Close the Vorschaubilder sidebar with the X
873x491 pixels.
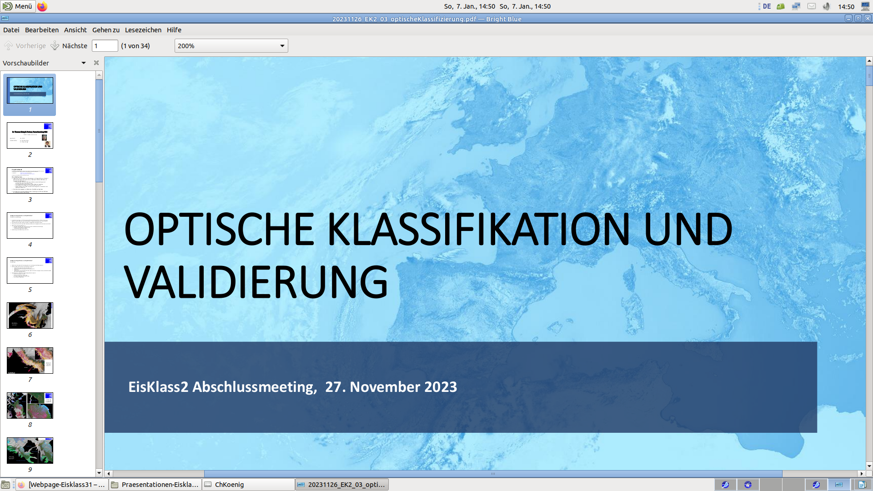tap(96, 63)
